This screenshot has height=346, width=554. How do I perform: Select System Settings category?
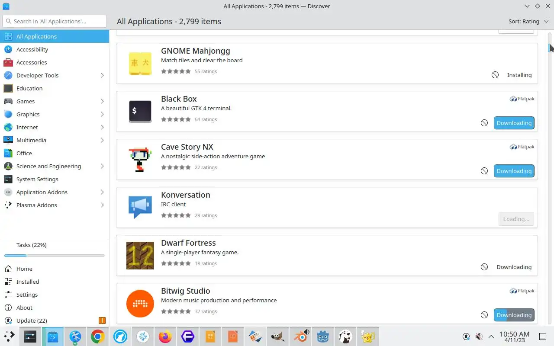point(55,179)
